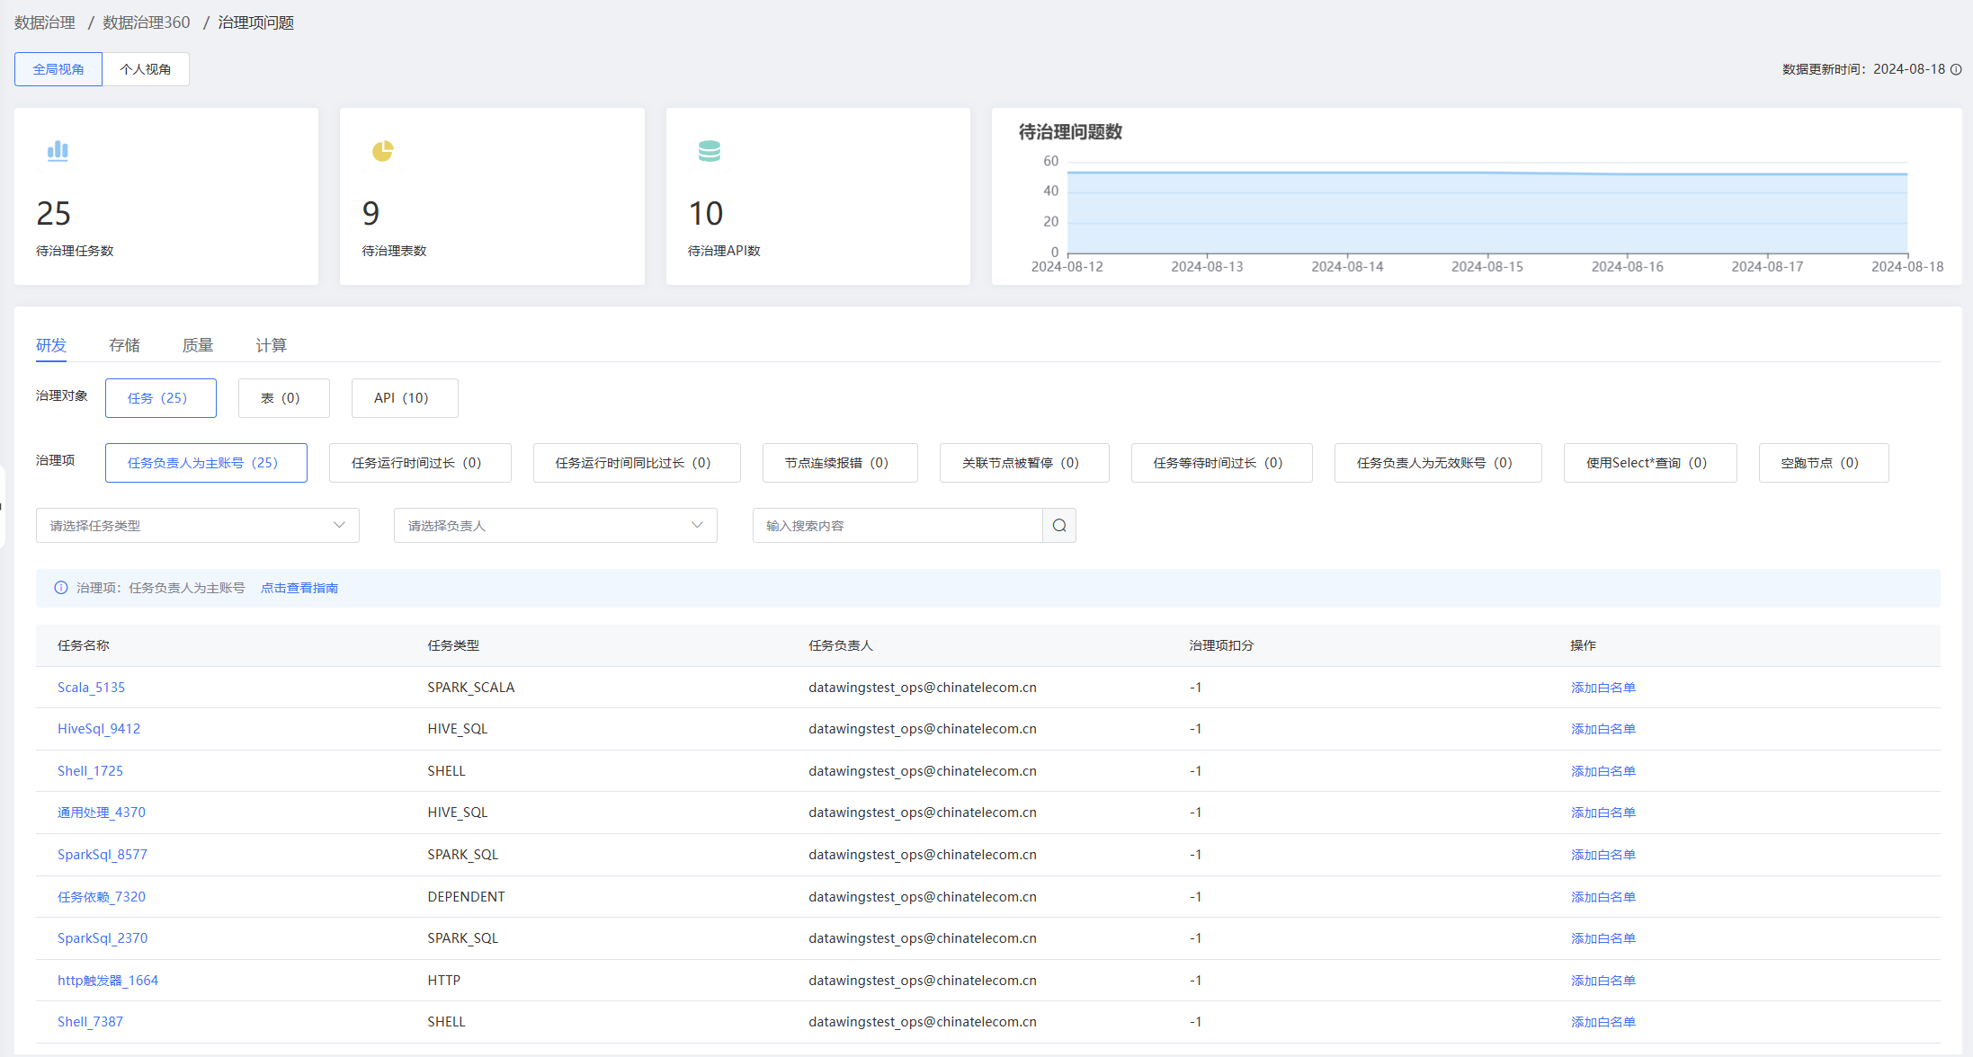Viewport: 1973px width, 1057px height.
Task: Click the 待治理表数 card showing 9
Action: coord(492,197)
